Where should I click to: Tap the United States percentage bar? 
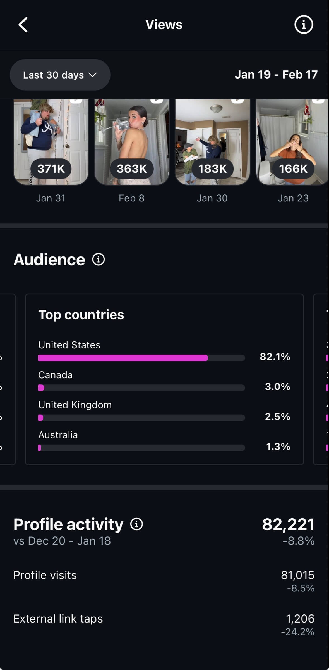tap(141, 358)
